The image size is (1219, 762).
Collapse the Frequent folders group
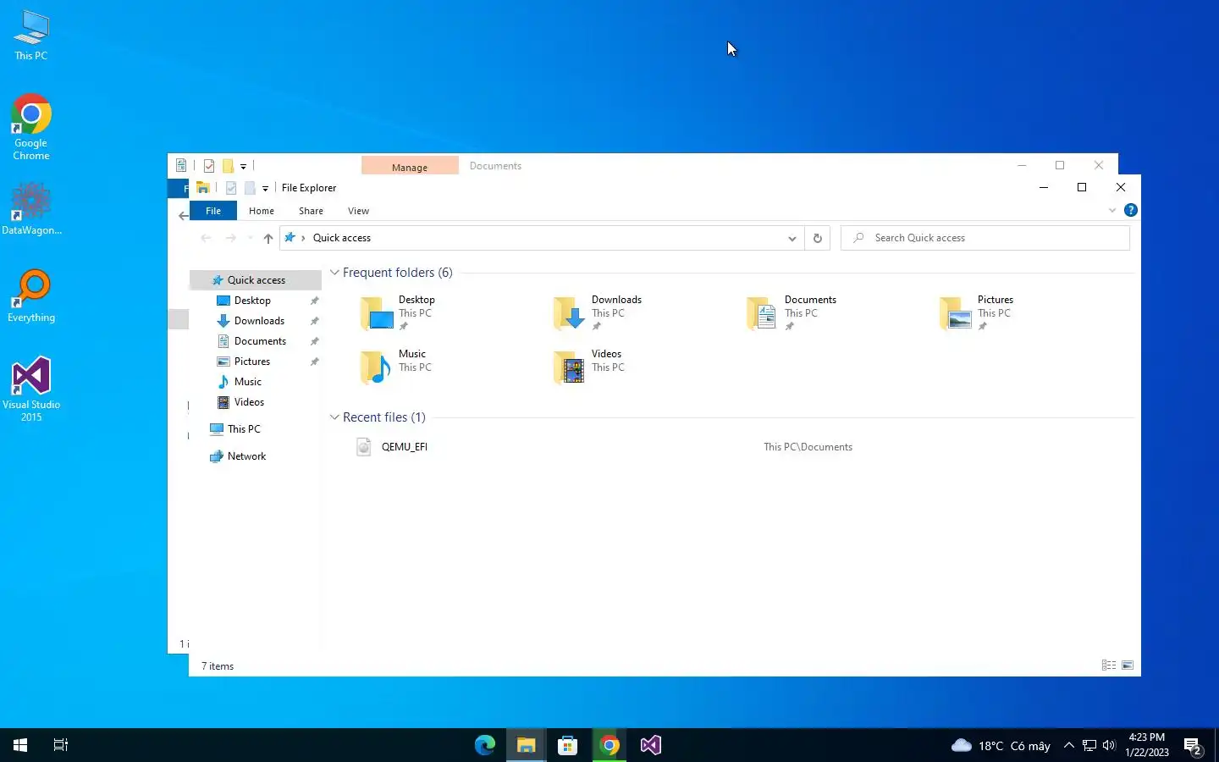pyautogui.click(x=334, y=273)
